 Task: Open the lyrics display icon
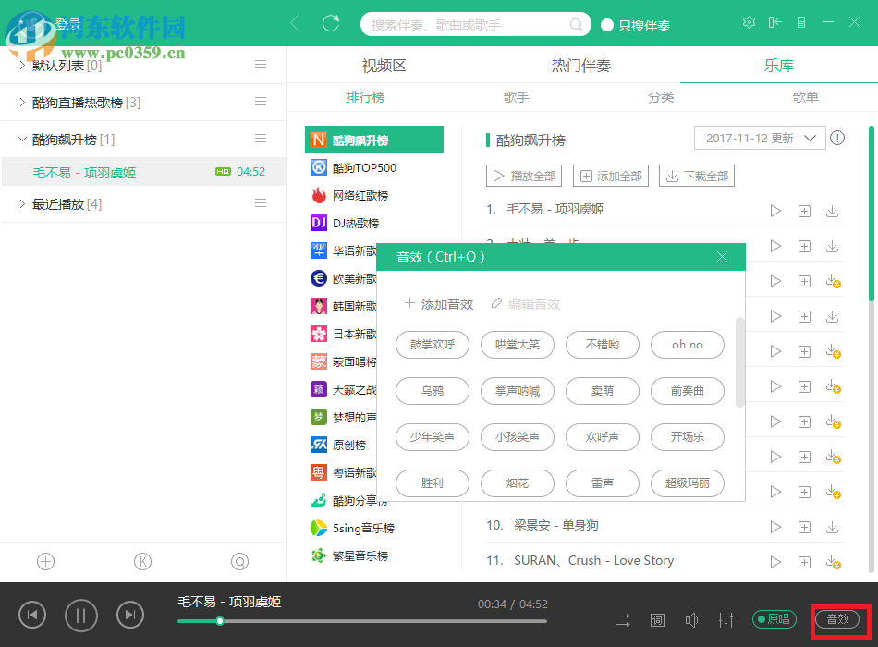pos(657,620)
